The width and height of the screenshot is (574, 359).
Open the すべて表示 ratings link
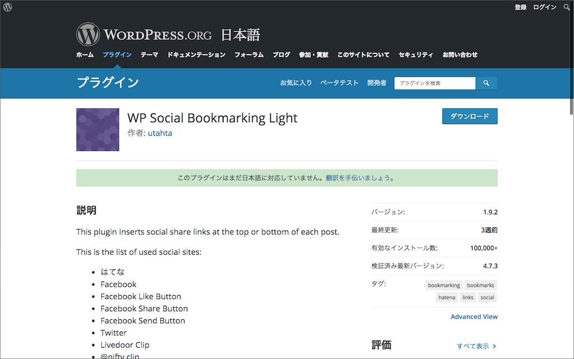coord(476,346)
